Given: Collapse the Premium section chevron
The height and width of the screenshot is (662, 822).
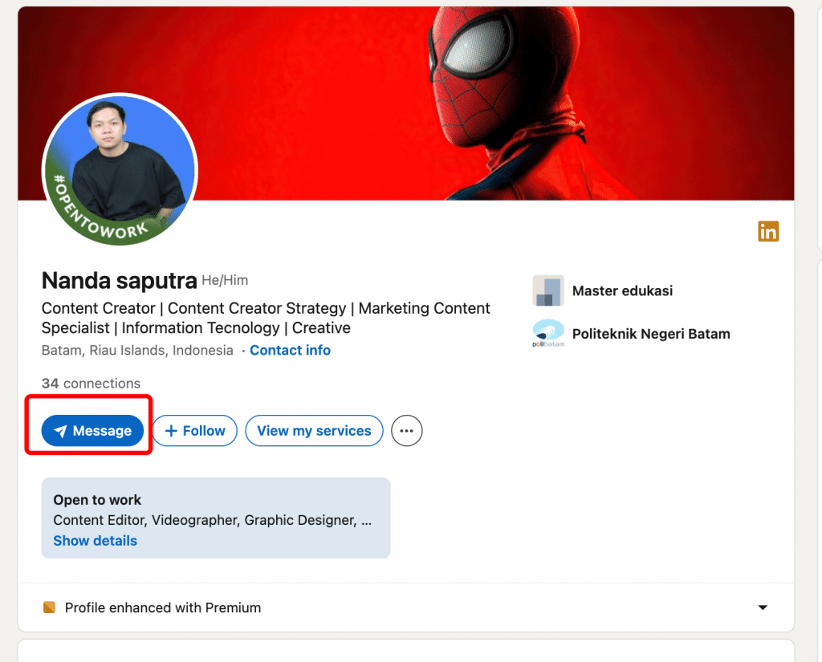Looking at the screenshot, I should point(761,607).
